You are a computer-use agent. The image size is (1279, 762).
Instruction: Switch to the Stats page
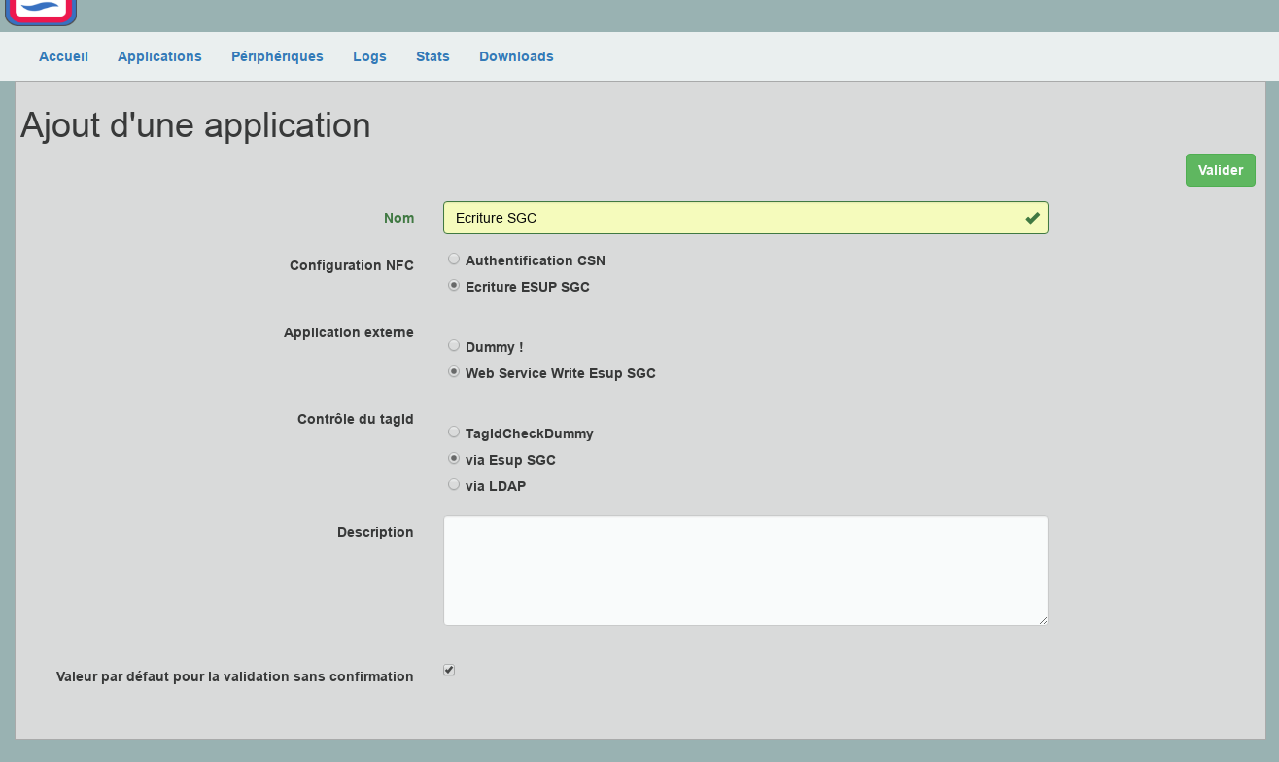click(432, 56)
